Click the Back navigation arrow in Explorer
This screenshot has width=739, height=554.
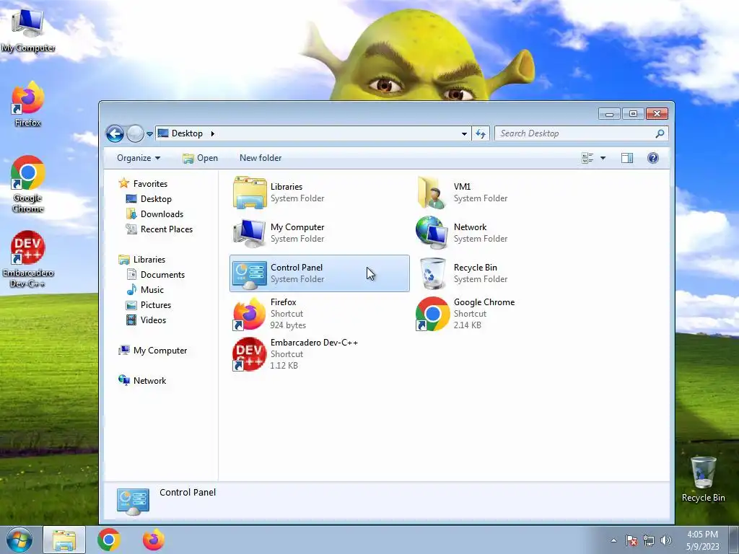(x=115, y=133)
